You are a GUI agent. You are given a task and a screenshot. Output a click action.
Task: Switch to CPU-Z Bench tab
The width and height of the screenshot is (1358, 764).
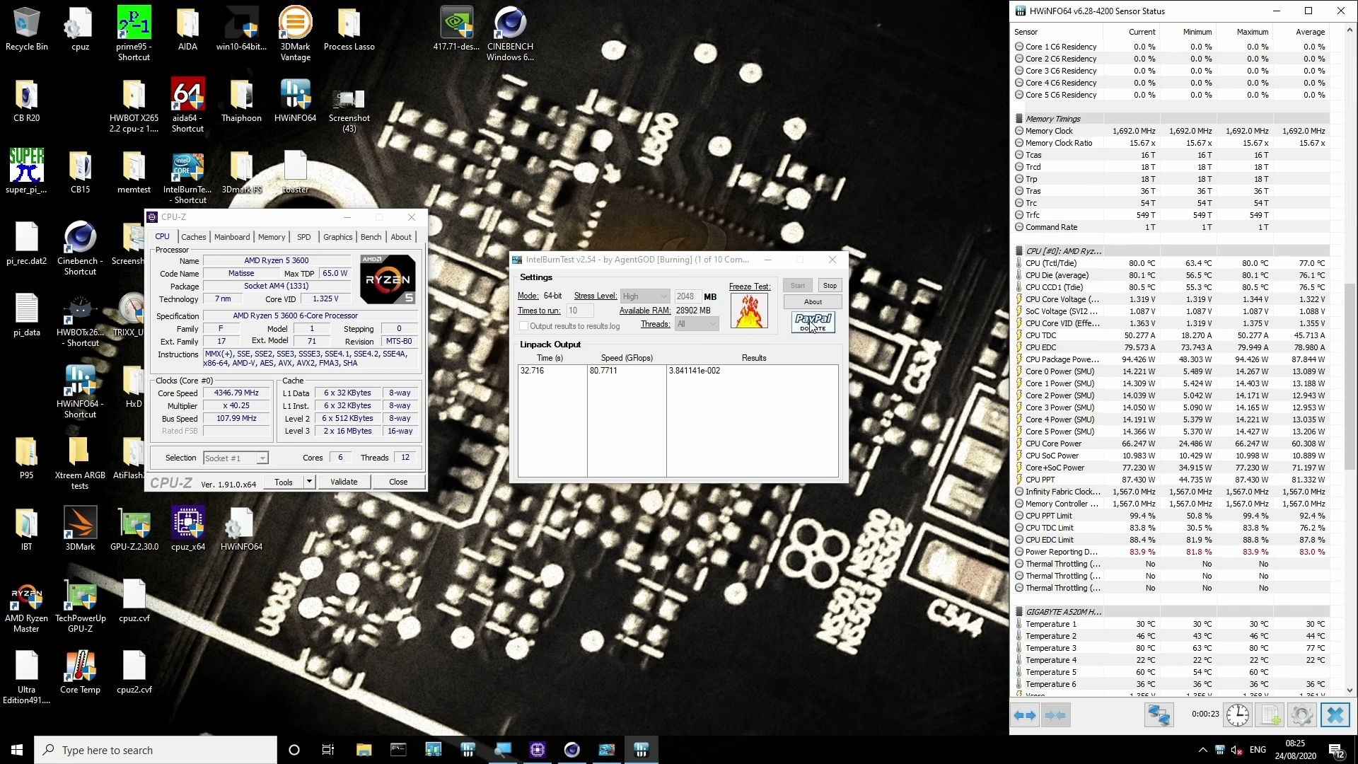pos(371,237)
